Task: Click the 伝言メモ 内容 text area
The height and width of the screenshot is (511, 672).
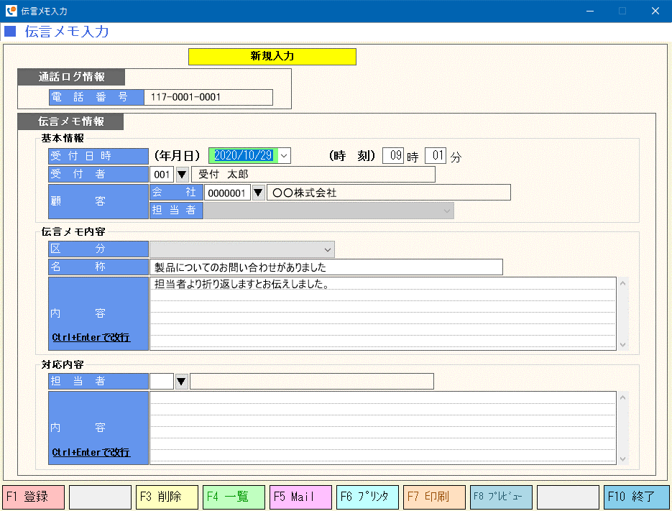Action: pos(382,314)
